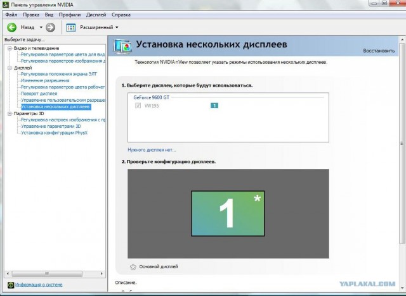This screenshot has width=406, height=296.
Task: Select Регулировка параметров цвета рабочего стола
Action: tap(63, 87)
